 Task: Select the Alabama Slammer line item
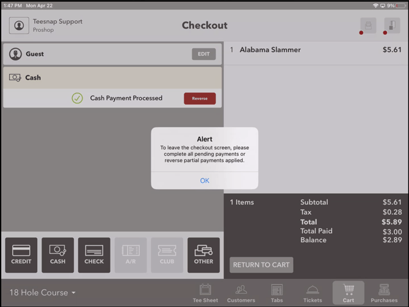click(x=316, y=50)
